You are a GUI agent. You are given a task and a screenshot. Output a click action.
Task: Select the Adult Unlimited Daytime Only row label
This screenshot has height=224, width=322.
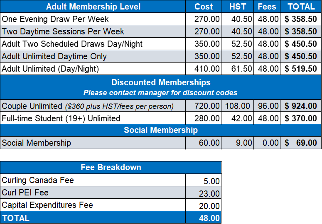point(54,56)
